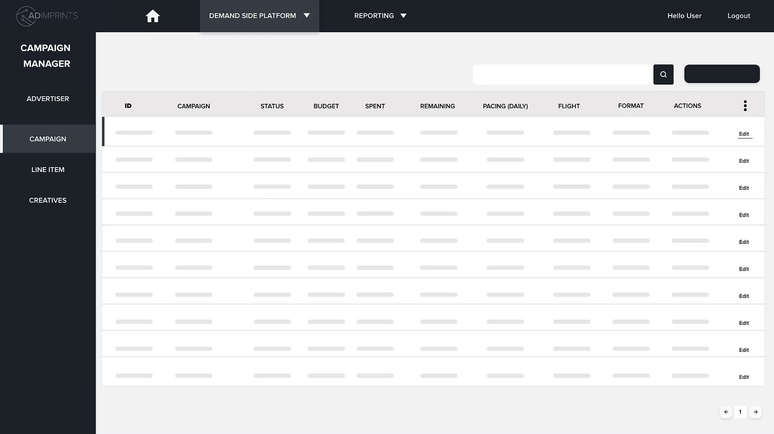This screenshot has height=434, width=774.
Task: Click the search magnifier button
Action: [663, 74]
